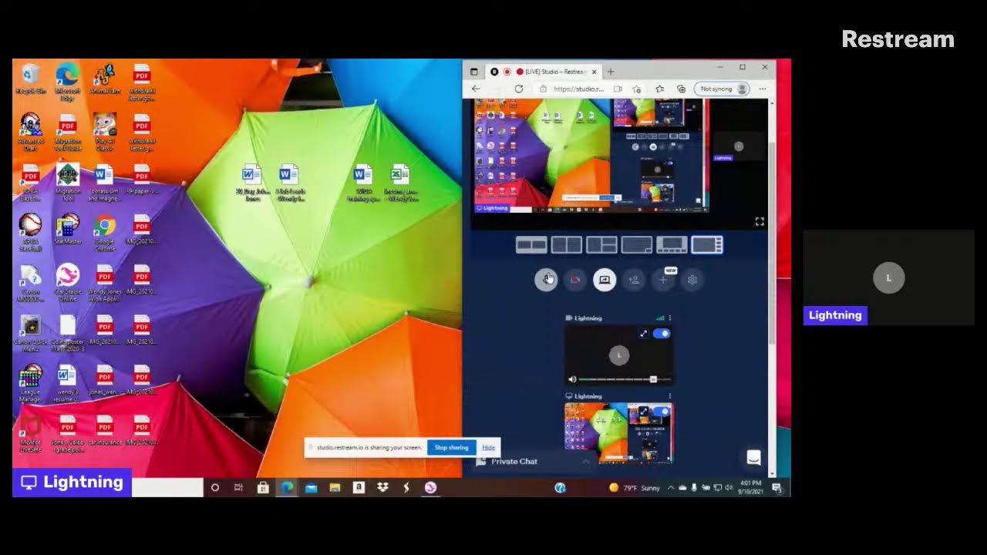Expand the Lightning camera source preview

(643, 334)
